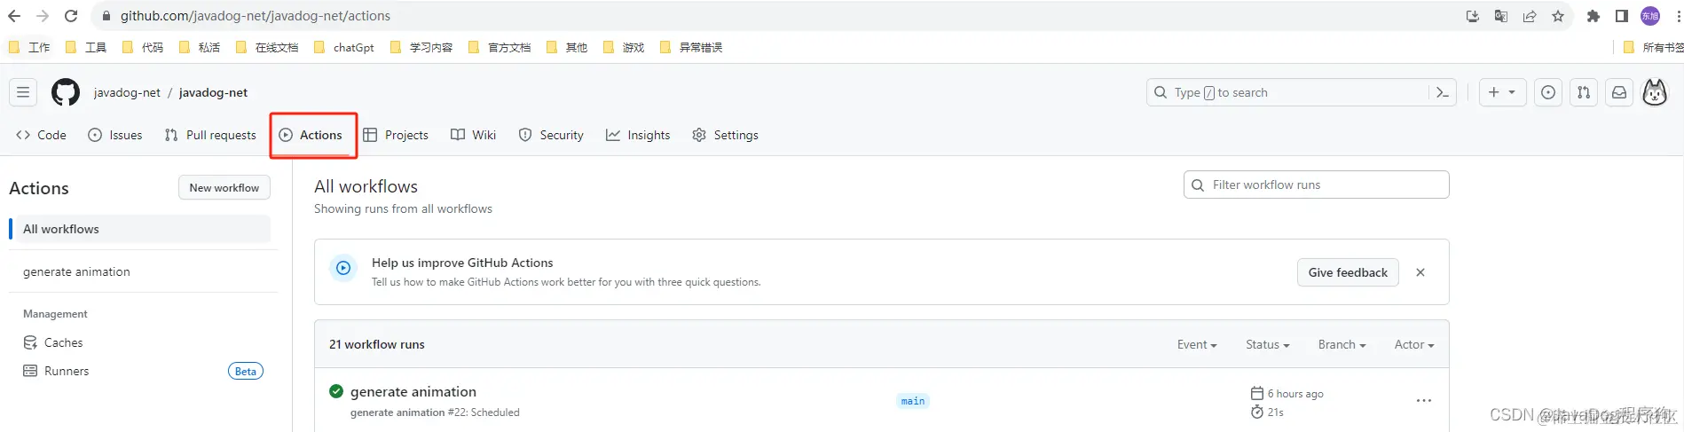Click the 21 workflow runs text
Image resolution: width=1684 pixels, height=432 pixels.
(377, 344)
